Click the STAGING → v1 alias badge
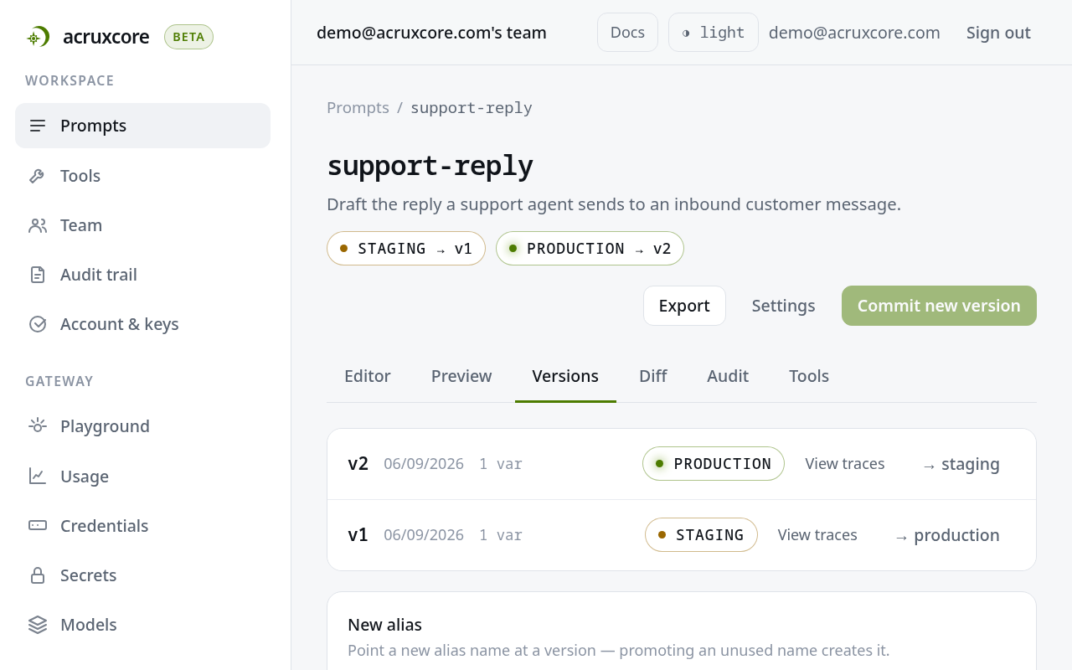 click(x=406, y=249)
